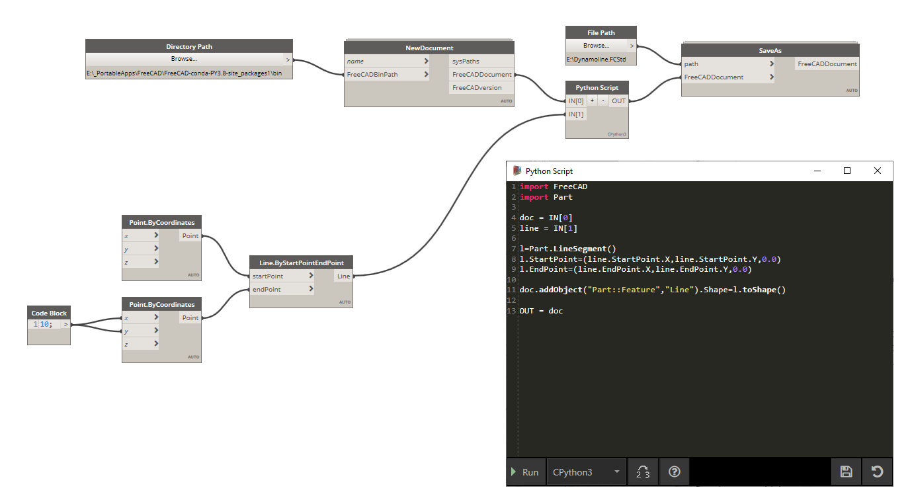Save script changes with floppy disk icon

[846, 472]
